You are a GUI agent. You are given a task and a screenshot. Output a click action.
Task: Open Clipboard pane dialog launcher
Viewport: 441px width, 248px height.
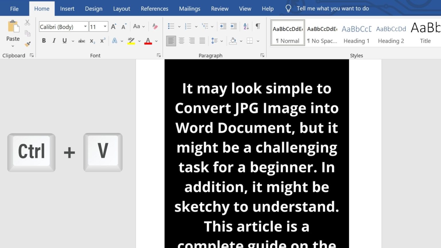pos(32,55)
